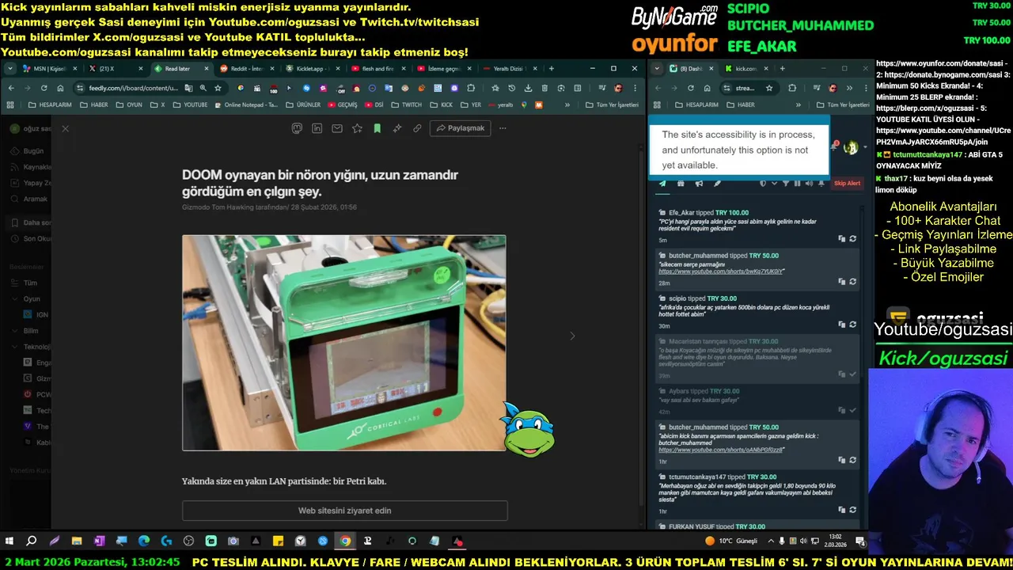
Task: Open the Windows Start menu
Action: coord(9,541)
